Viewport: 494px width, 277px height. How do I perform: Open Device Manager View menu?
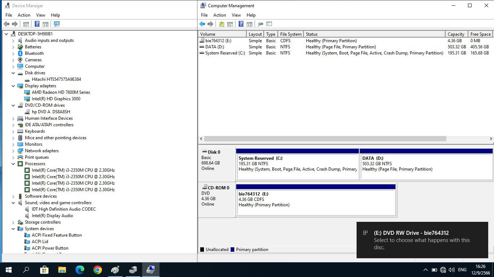pyautogui.click(x=41, y=15)
